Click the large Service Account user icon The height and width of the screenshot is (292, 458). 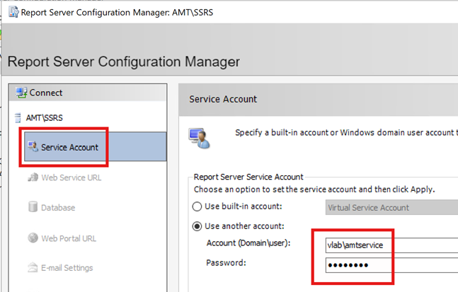[x=199, y=138]
